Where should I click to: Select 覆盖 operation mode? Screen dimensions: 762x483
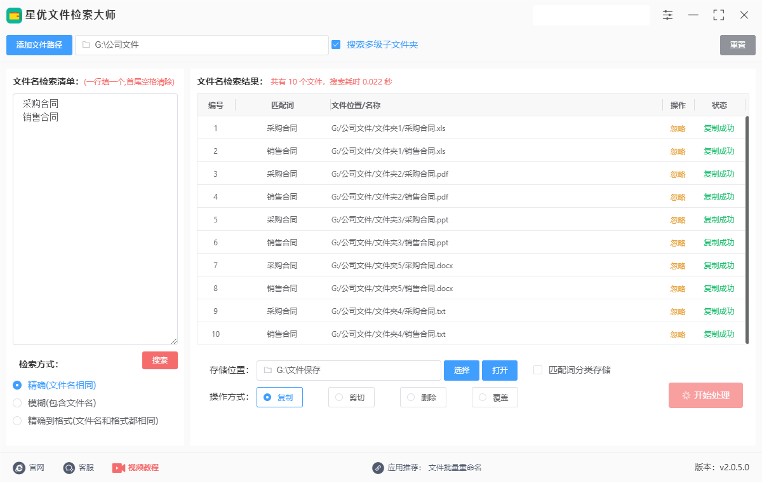click(x=495, y=397)
